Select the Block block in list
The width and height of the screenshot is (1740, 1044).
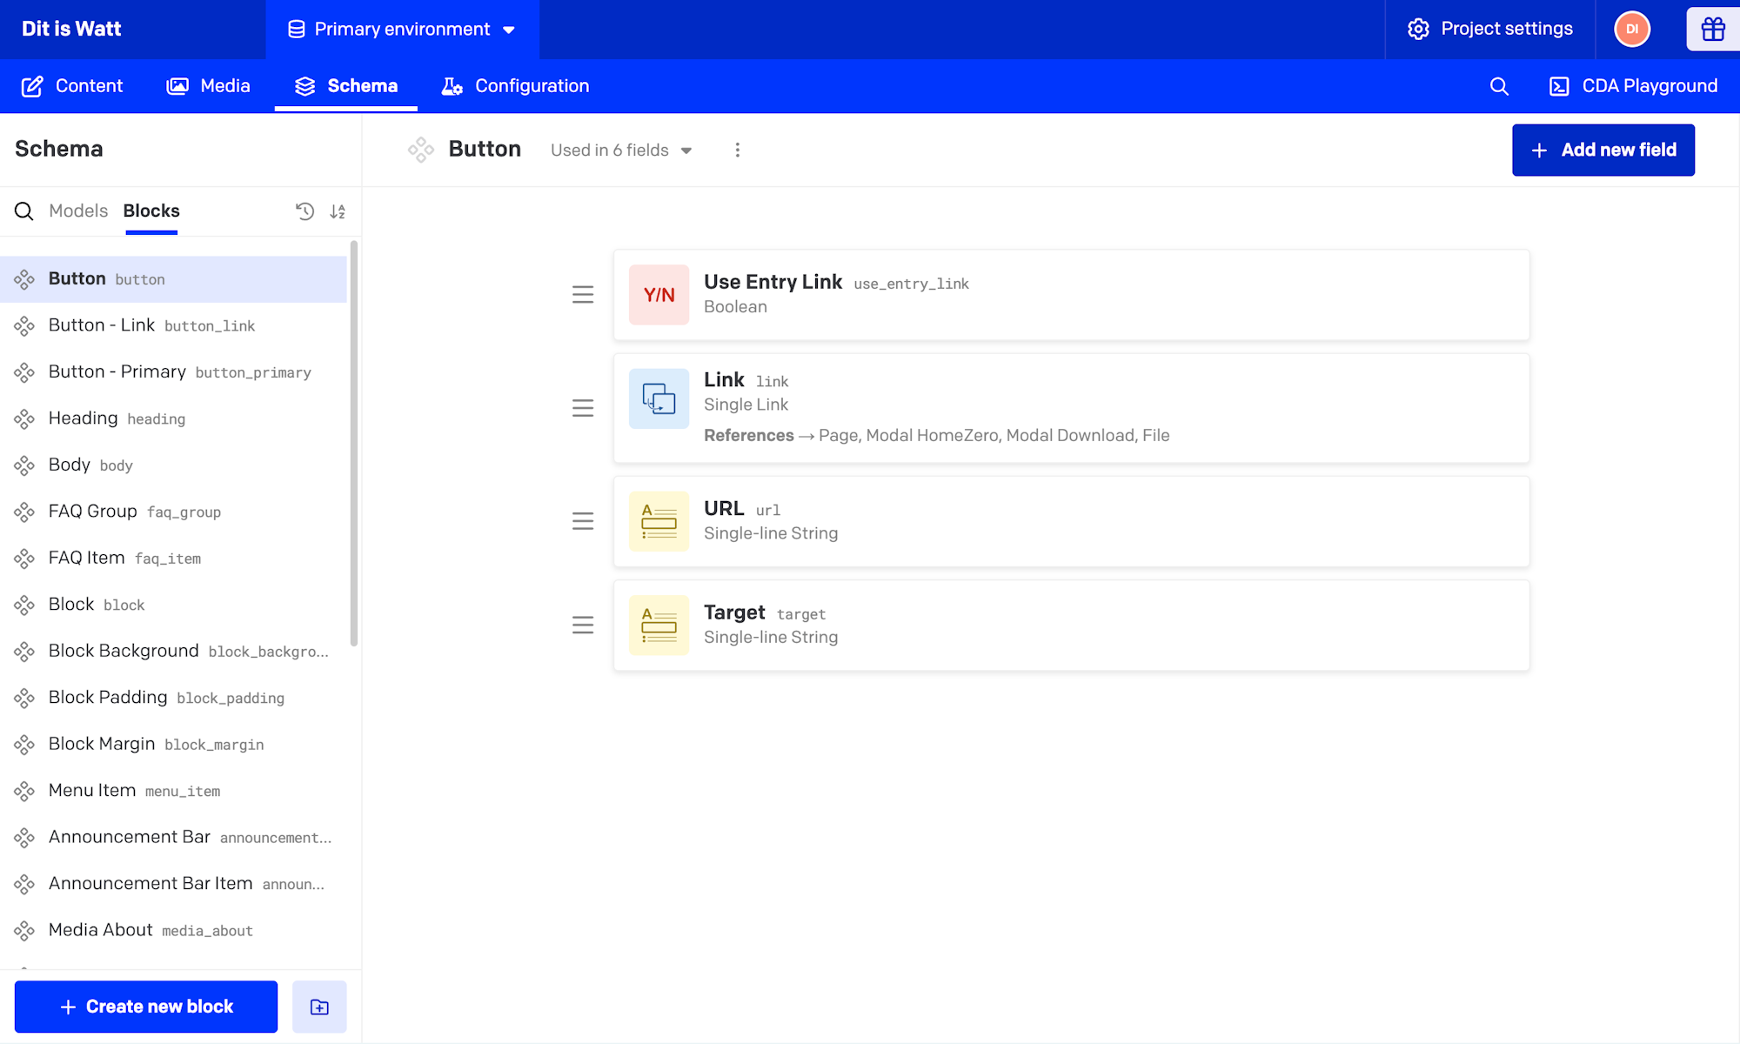pos(173,605)
